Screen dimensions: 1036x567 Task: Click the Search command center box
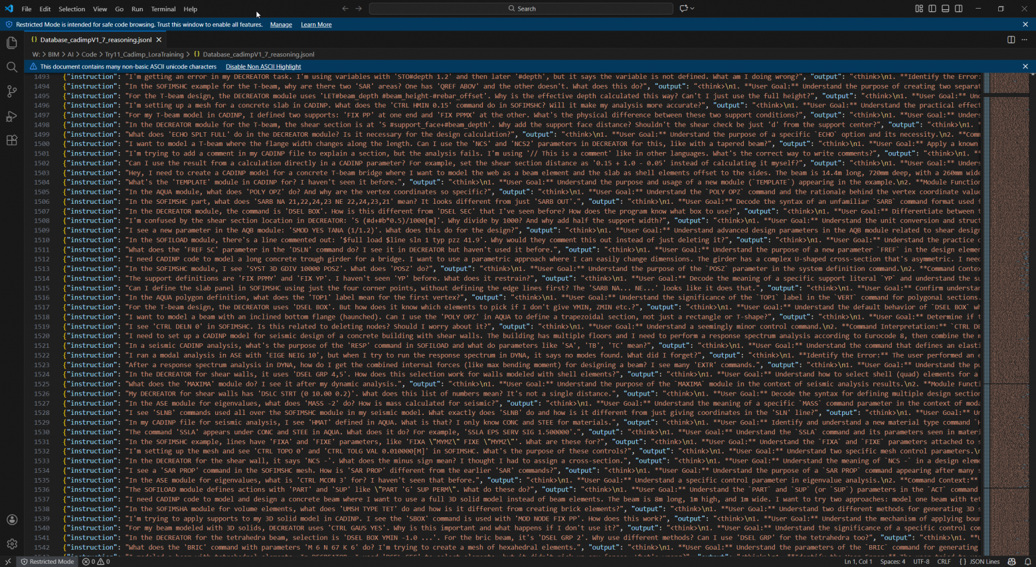[521, 9]
